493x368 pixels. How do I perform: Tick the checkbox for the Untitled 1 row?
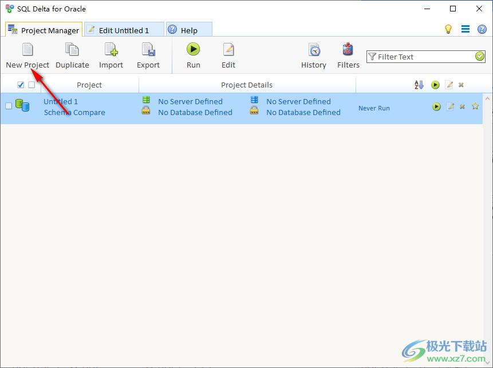(9, 106)
